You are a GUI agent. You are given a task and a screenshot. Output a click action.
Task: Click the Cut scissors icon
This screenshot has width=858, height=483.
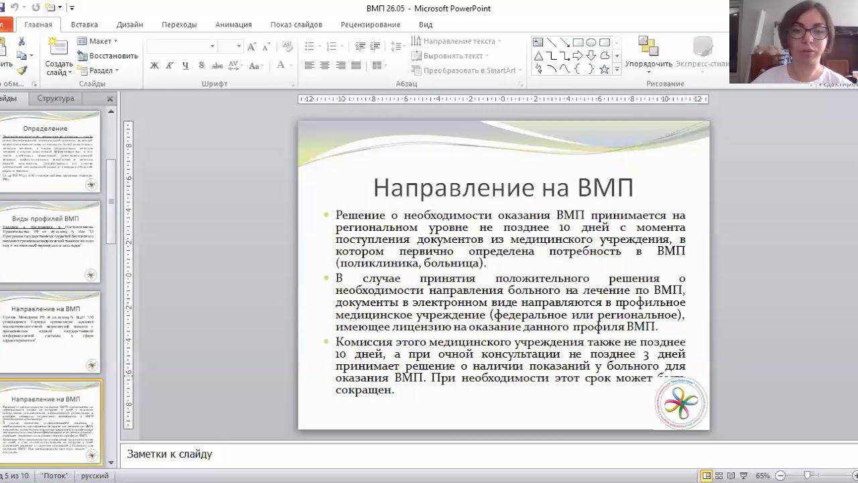point(22,42)
